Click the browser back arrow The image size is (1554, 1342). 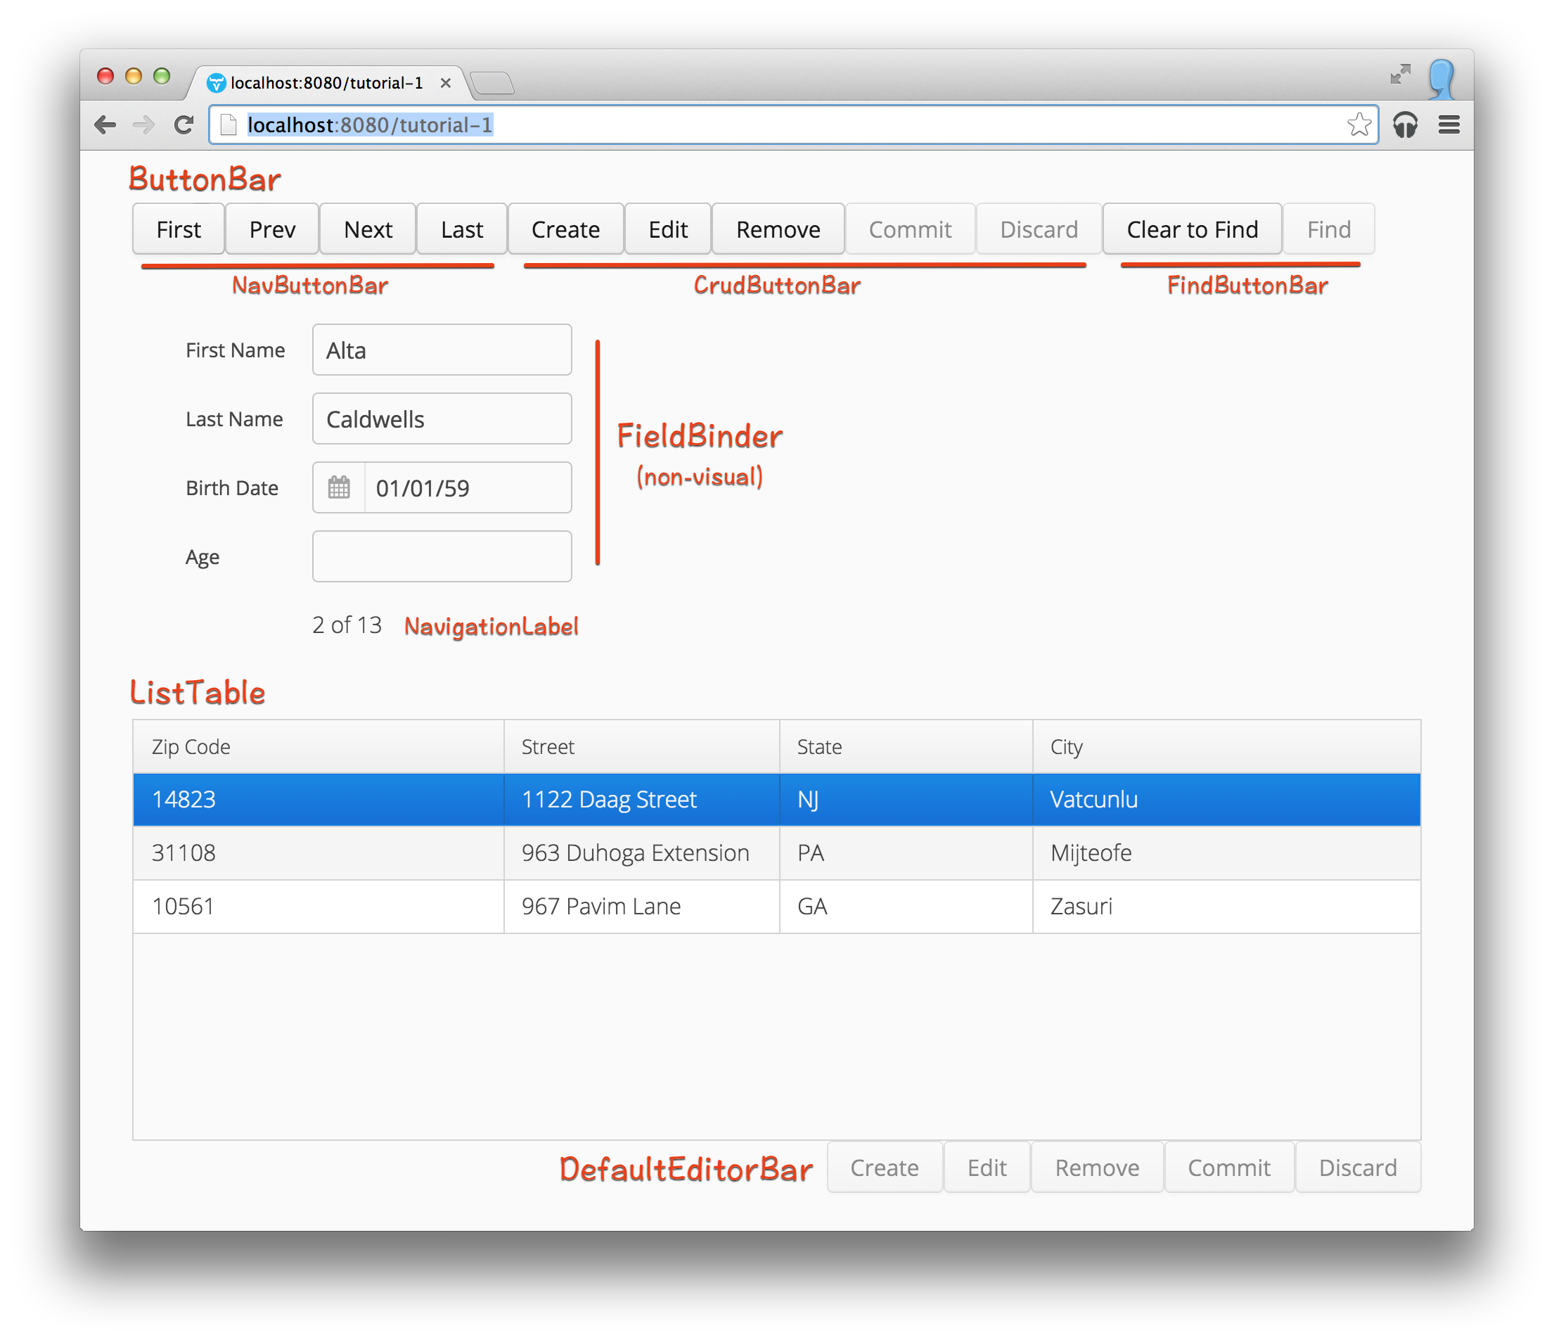(105, 124)
